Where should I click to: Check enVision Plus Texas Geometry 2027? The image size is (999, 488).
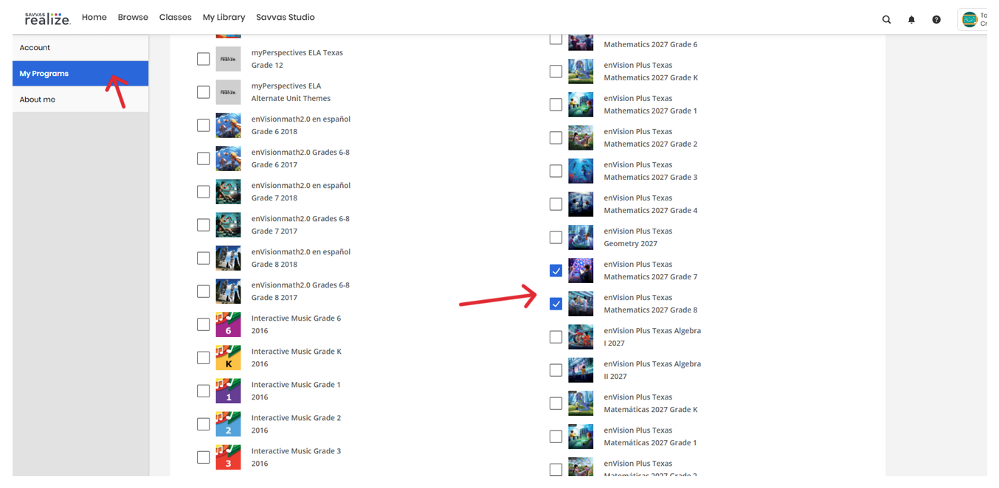pos(556,237)
